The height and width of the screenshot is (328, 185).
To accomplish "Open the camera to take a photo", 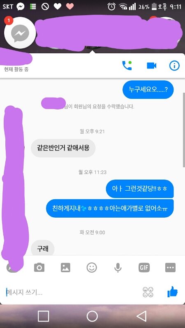I will (x=39, y=268).
